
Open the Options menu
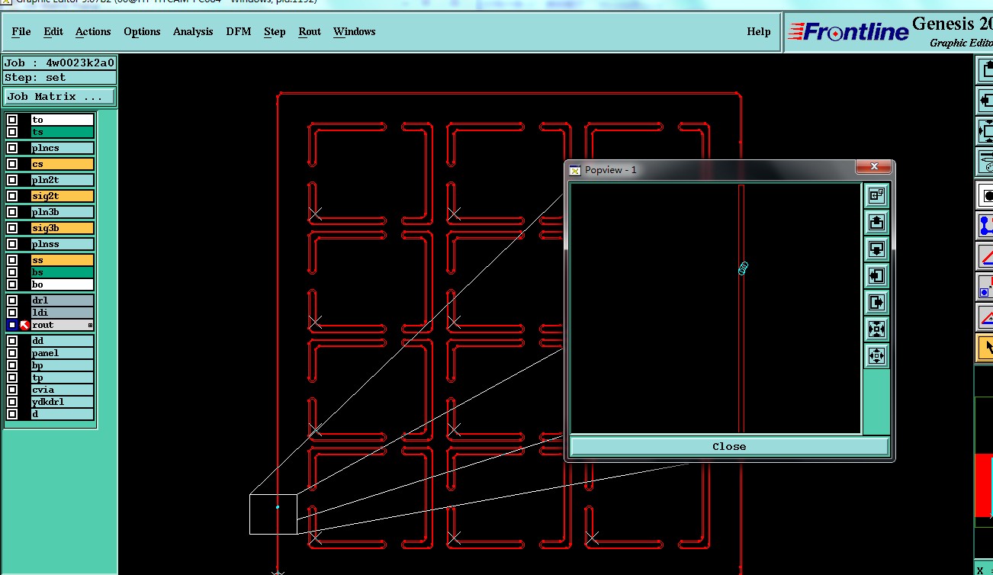tap(142, 31)
